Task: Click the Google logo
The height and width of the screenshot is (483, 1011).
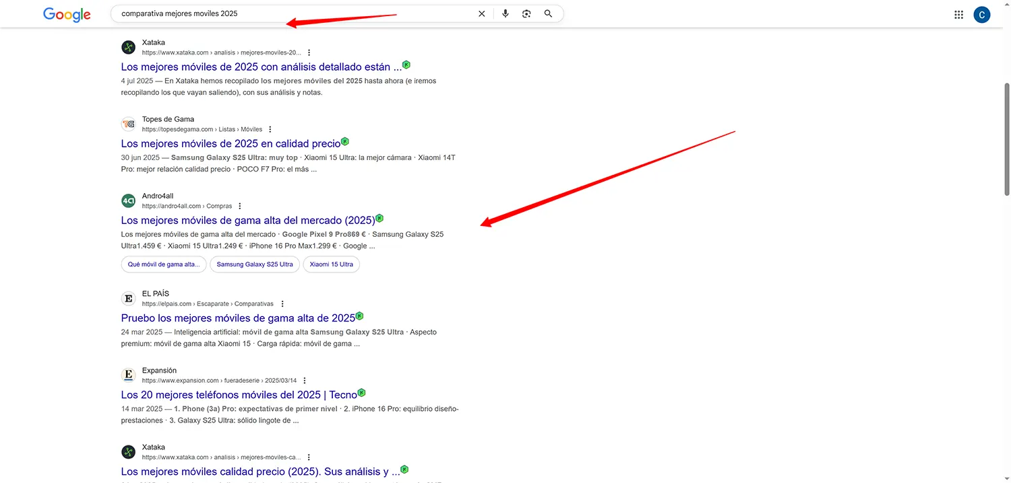Action: (66, 14)
